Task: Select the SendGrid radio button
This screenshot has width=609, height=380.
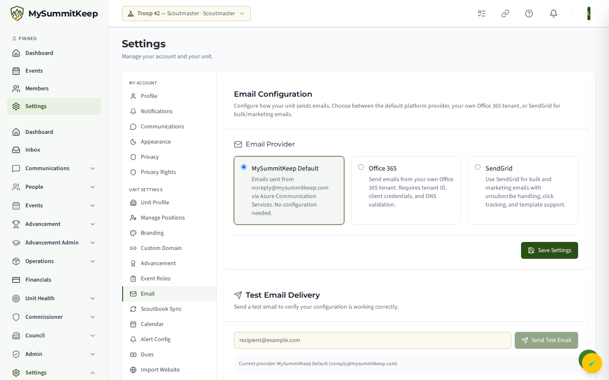Action: point(477,167)
